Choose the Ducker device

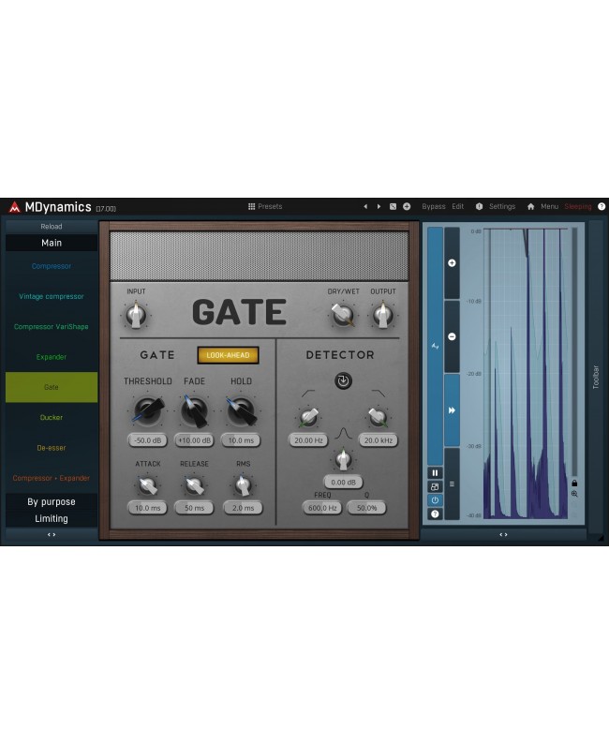52,418
